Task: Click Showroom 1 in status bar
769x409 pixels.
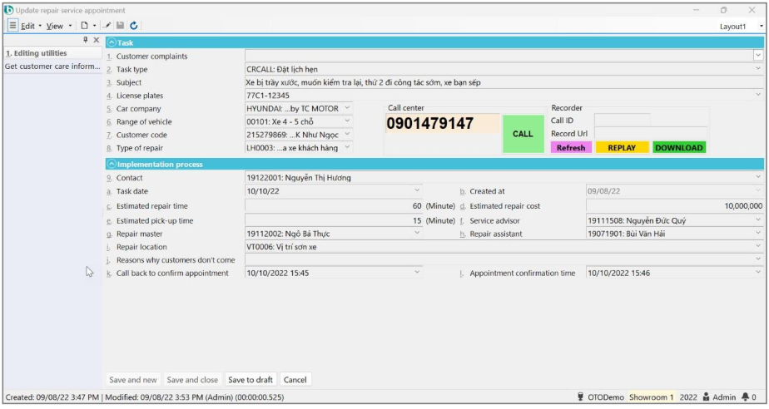Action: point(652,397)
